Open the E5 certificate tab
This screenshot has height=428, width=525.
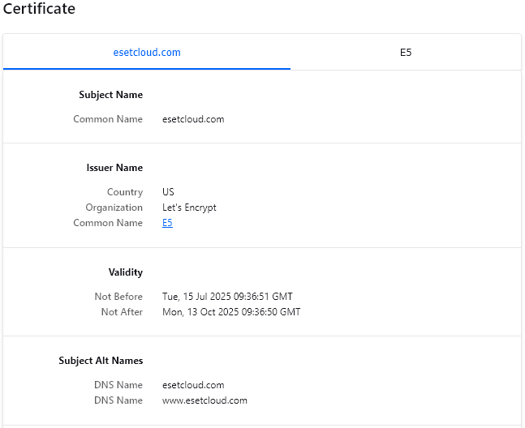406,53
